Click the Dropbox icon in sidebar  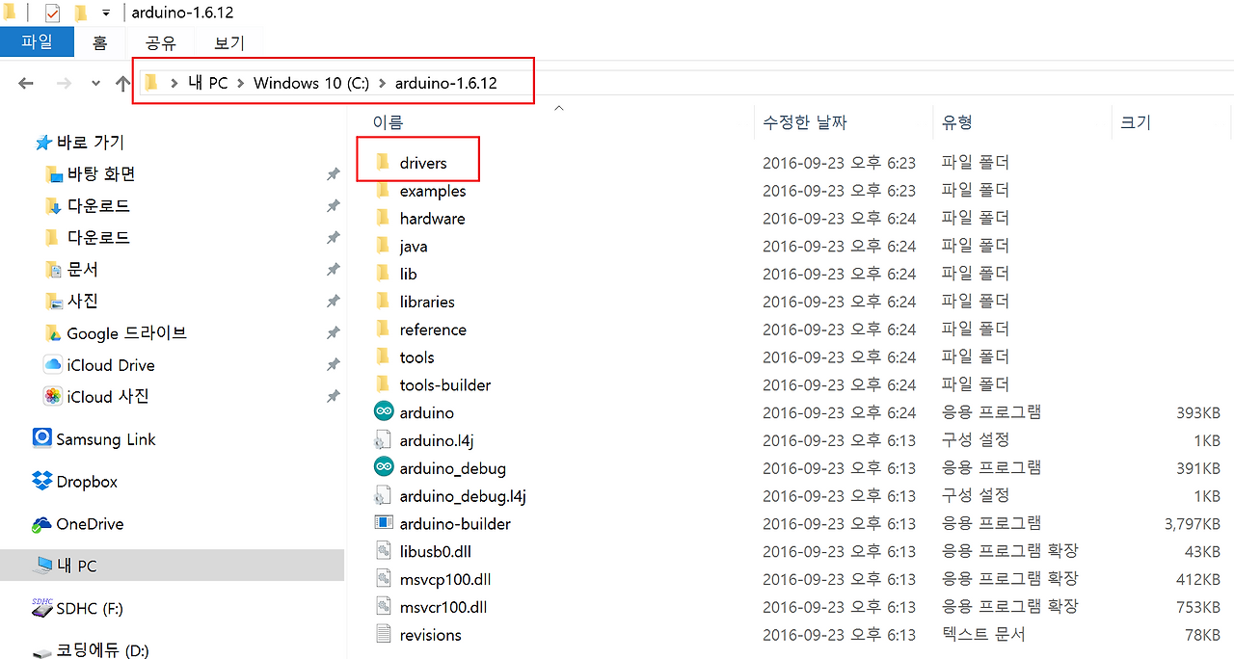(42, 481)
